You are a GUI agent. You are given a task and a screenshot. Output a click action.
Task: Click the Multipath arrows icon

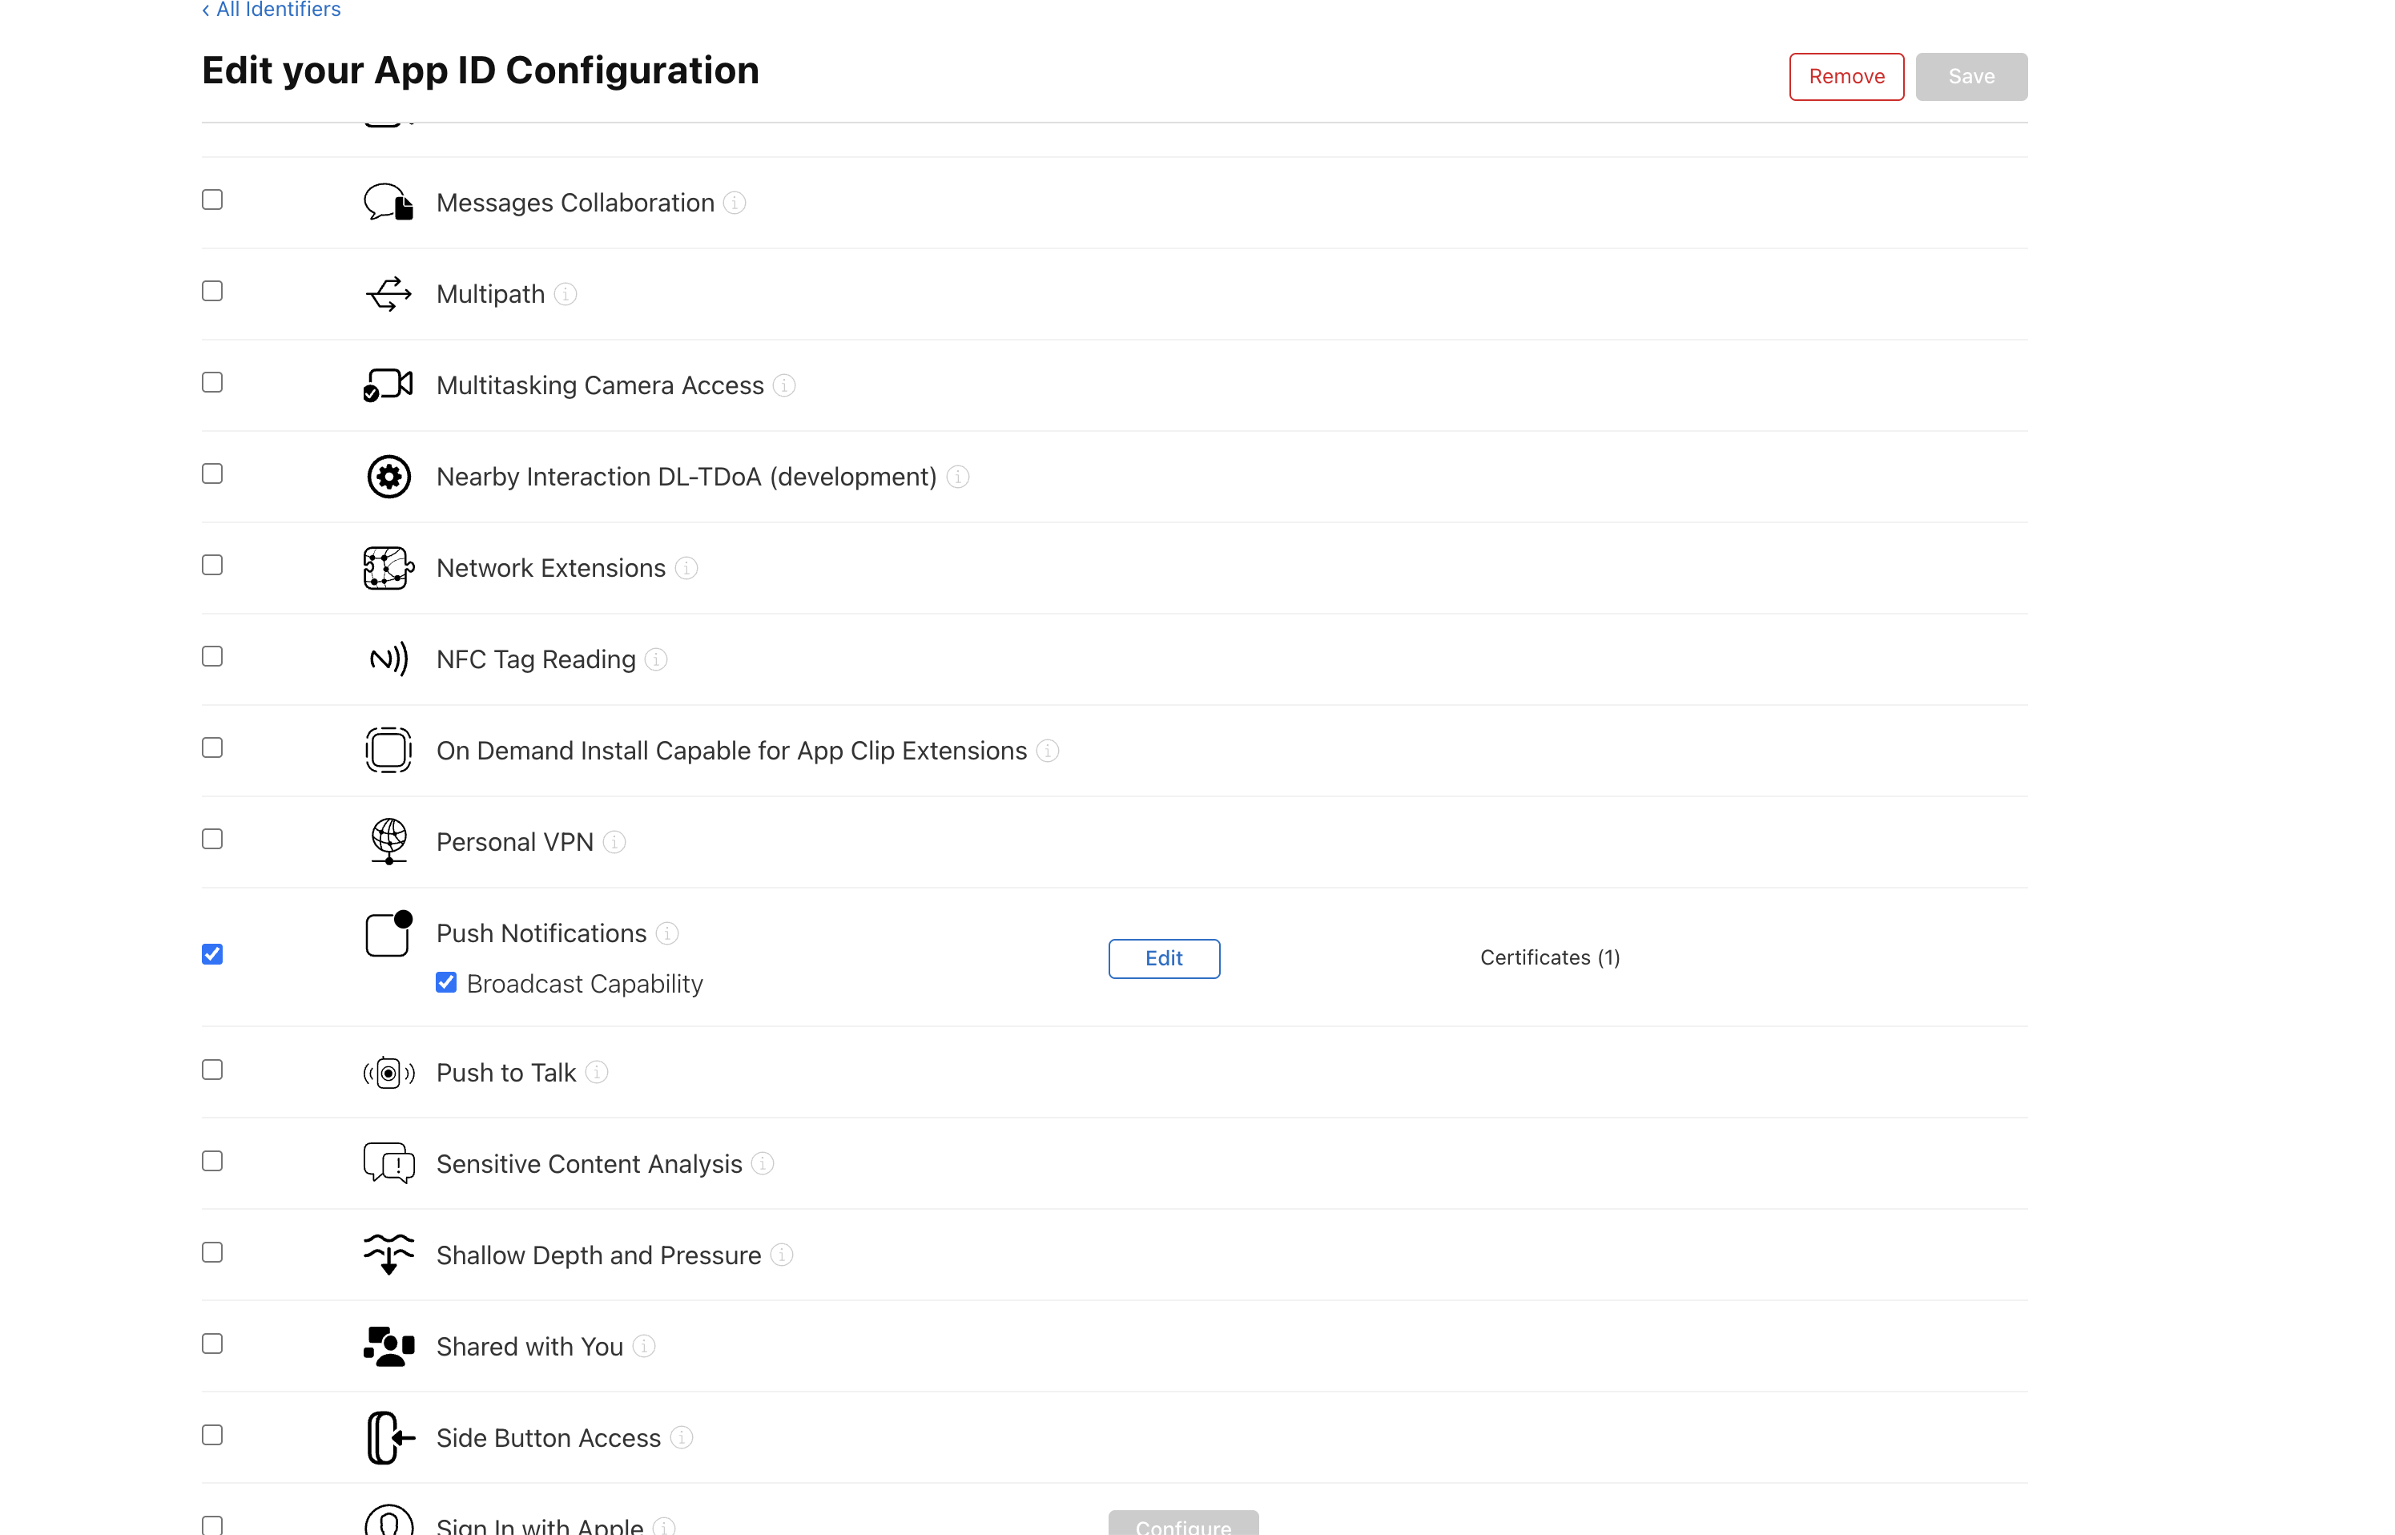pos(388,293)
